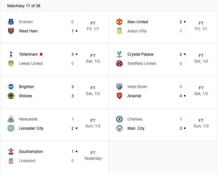The width and height of the screenshot is (217, 173).
Task: Click the Southampton club crest
Action: [x=11, y=151]
